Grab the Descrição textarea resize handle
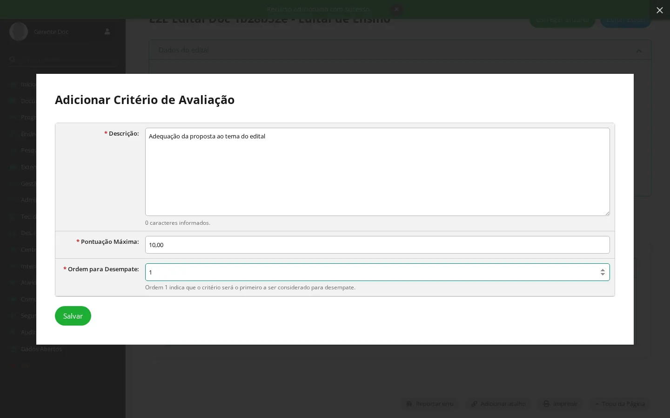This screenshot has height=418, width=670. click(607, 213)
